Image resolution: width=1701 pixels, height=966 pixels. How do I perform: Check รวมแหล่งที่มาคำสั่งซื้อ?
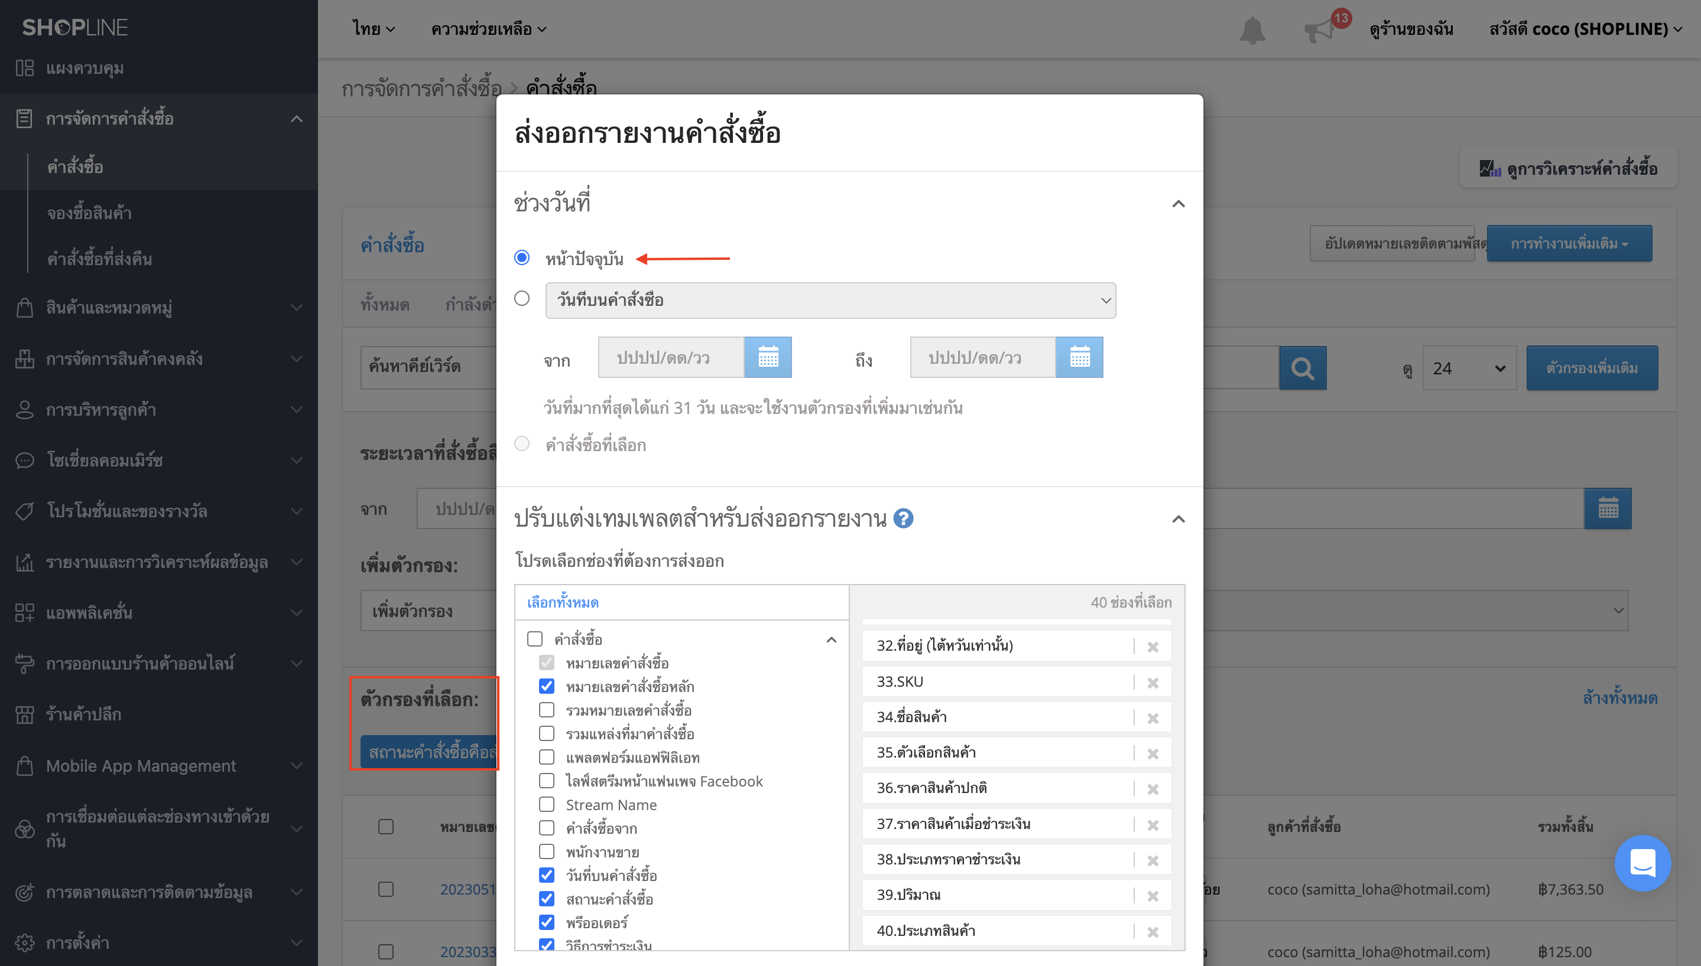coord(547,733)
